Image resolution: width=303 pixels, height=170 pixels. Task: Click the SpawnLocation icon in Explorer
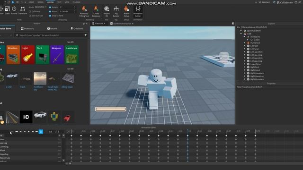pos(245,31)
